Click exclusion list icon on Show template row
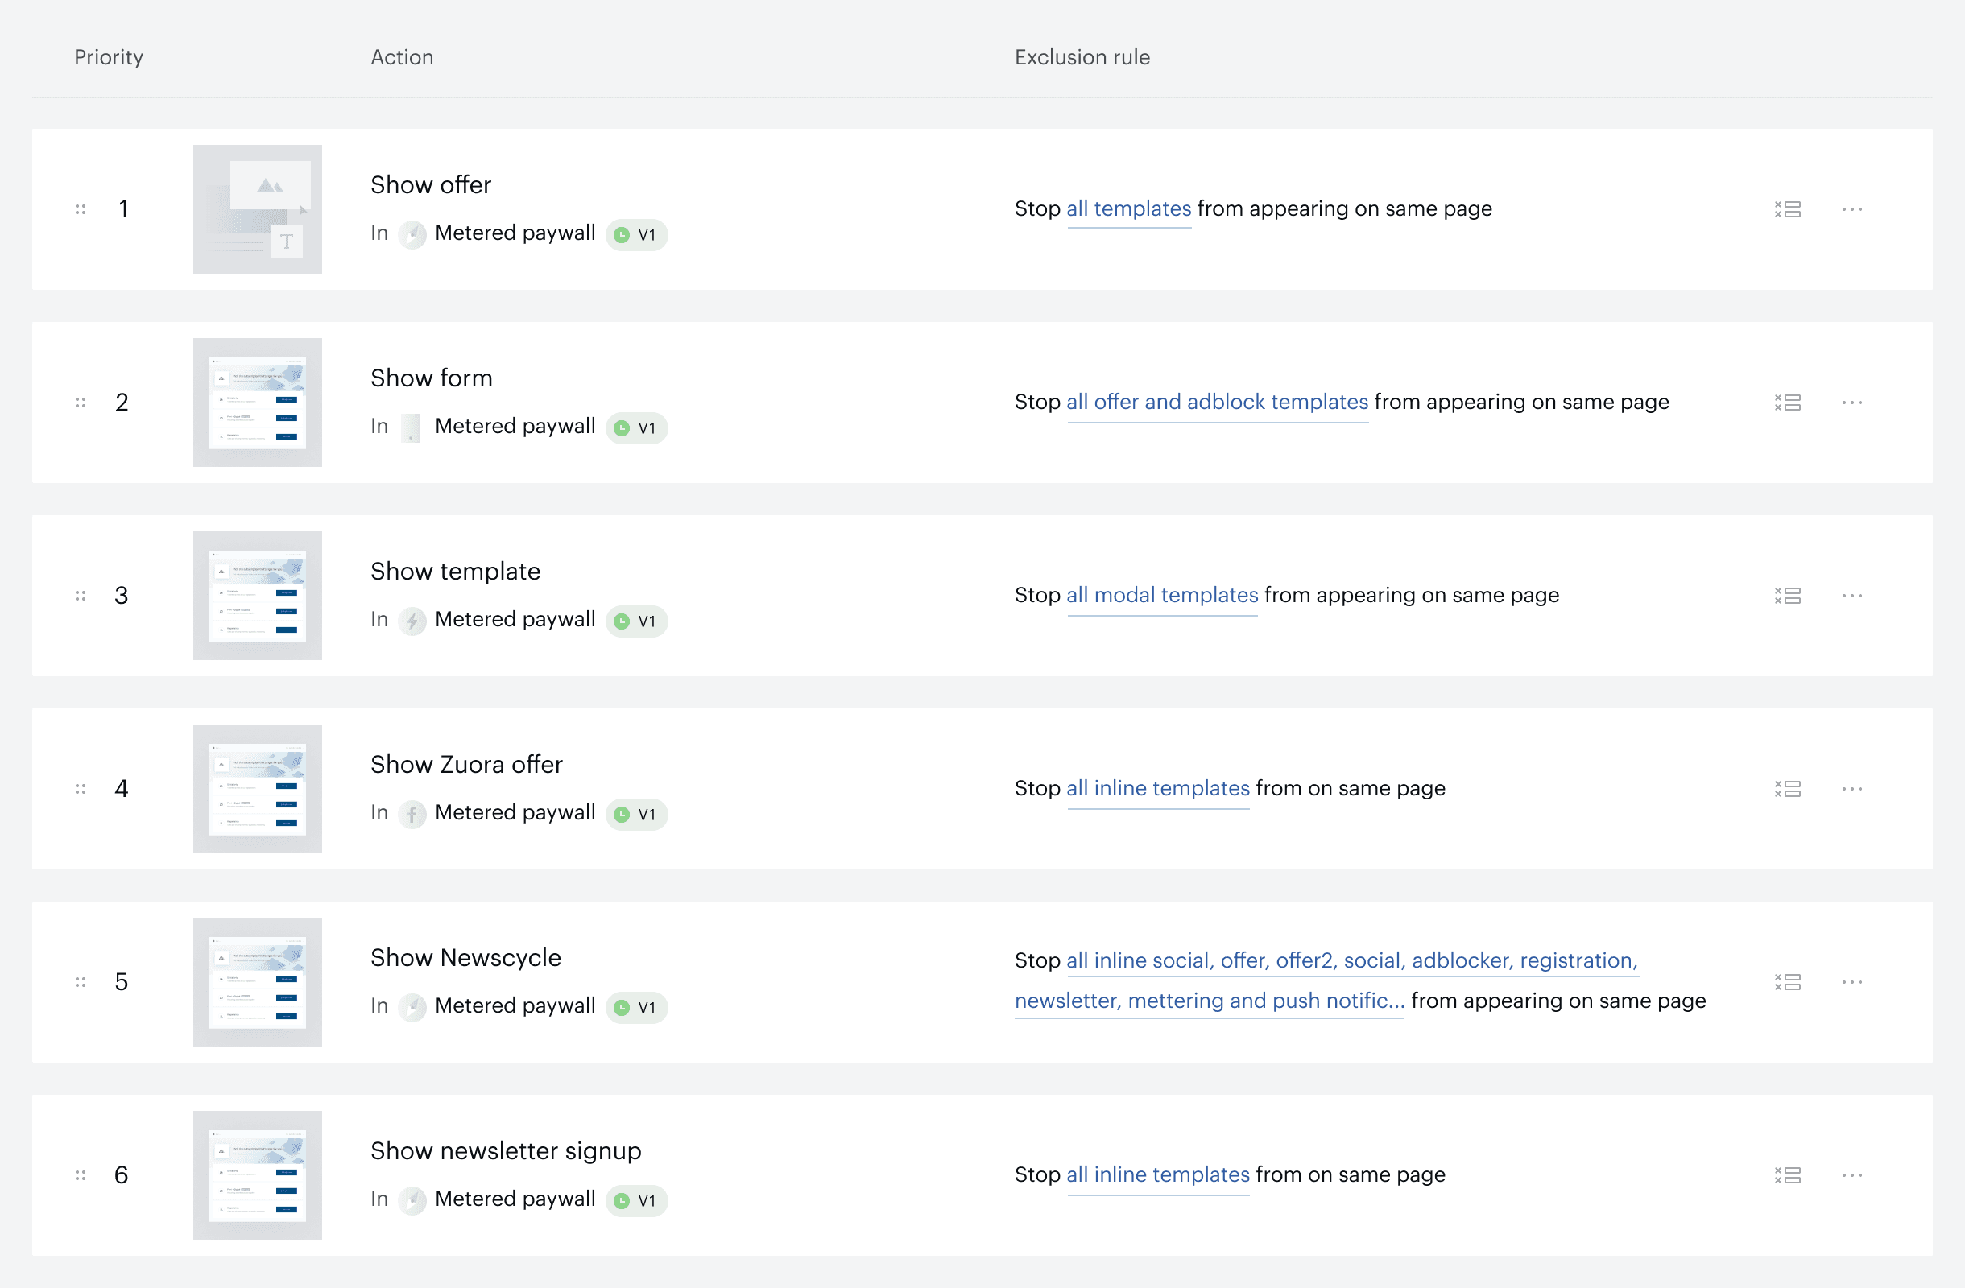This screenshot has width=1965, height=1288. (1788, 596)
